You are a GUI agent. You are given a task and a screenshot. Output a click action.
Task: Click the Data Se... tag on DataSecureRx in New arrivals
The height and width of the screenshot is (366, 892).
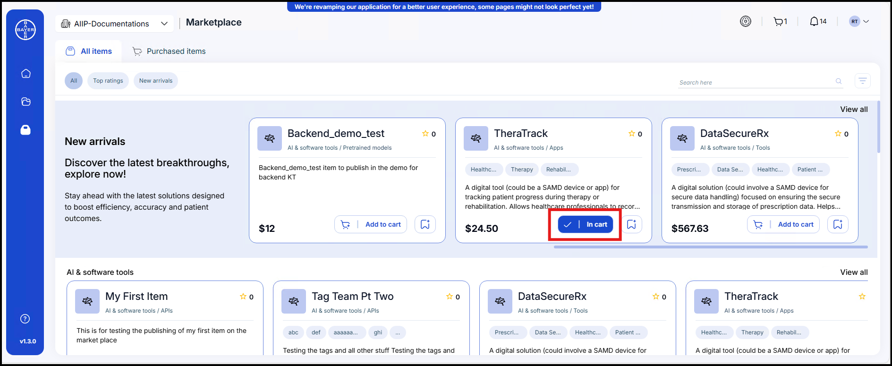pyautogui.click(x=730, y=170)
